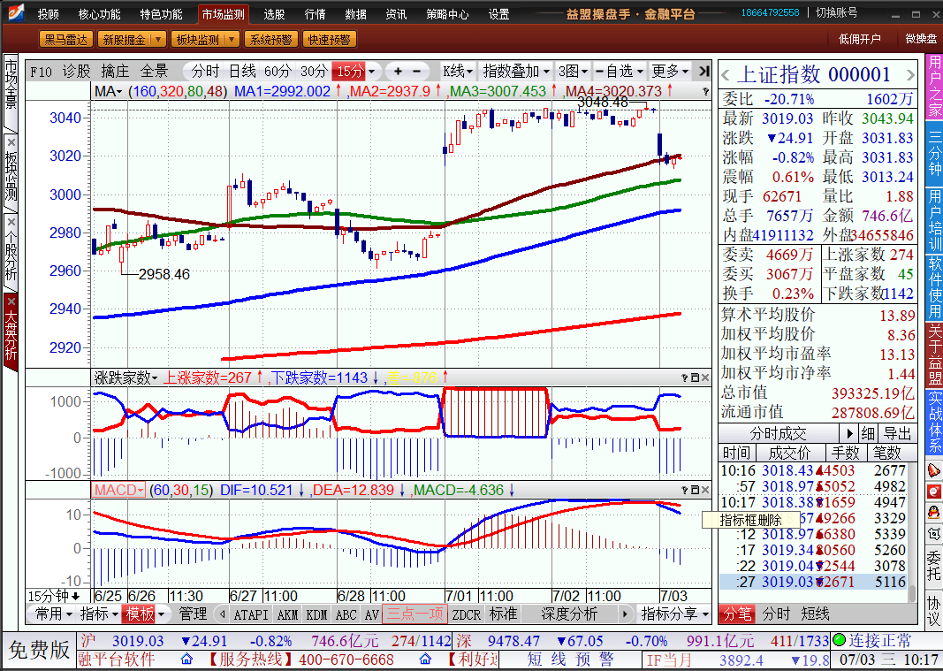Open the F10 company info view
This screenshot has height=671, width=943.
(42, 72)
